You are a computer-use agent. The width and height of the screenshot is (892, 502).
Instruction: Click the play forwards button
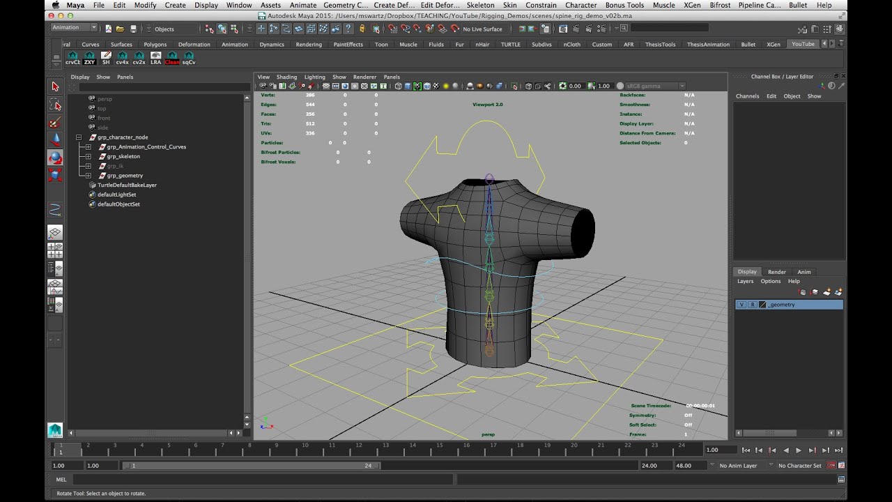coord(799,450)
